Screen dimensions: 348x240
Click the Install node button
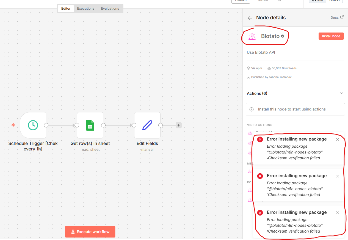tap(331, 36)
